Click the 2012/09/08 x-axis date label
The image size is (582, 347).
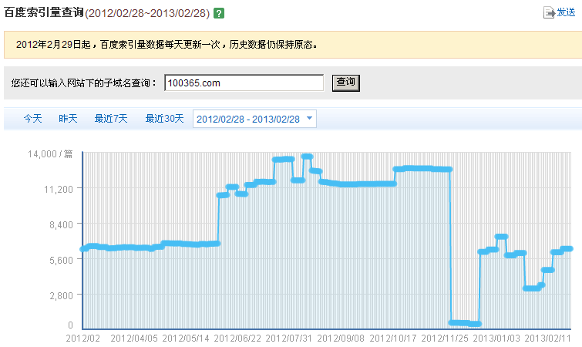coord(341,339)
